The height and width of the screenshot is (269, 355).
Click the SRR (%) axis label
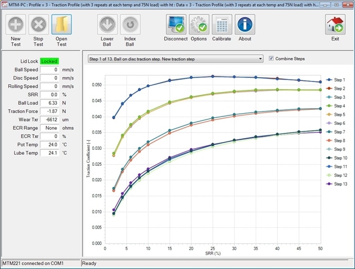[x=213, y=253]
